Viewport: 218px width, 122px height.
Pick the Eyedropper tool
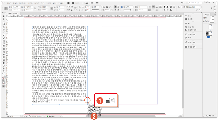[4, 66]
